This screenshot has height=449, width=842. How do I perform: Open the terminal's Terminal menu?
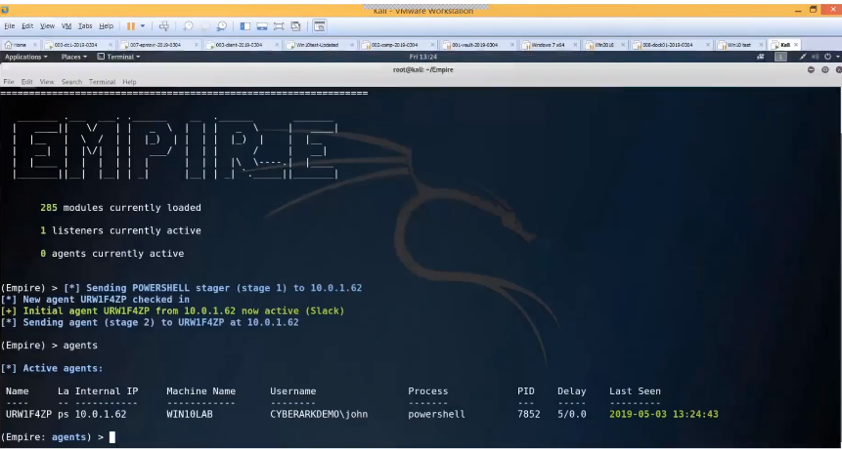[102, 82]
